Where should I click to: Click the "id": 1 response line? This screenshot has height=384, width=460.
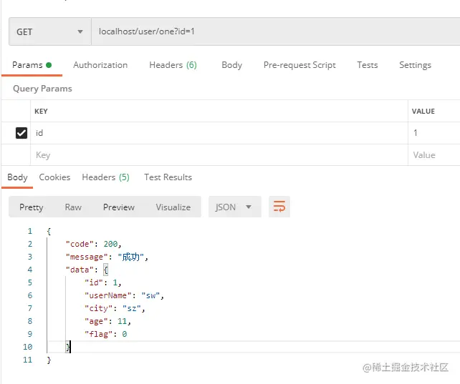[102, 282]
